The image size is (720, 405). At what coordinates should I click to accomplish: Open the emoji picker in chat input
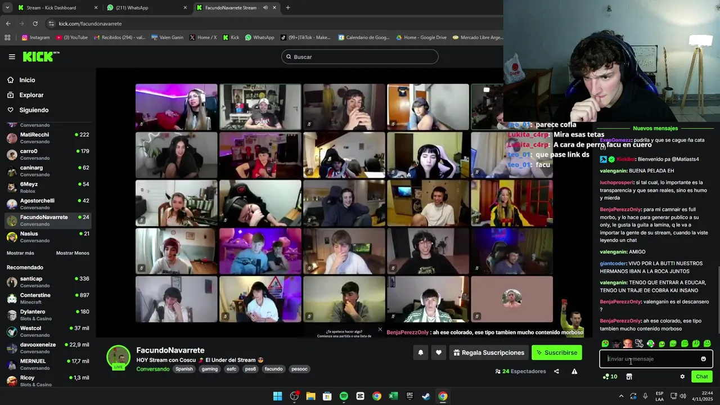tap(703, 359)
